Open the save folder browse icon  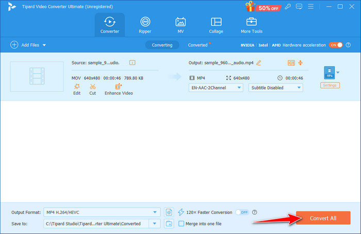[169, 223]
